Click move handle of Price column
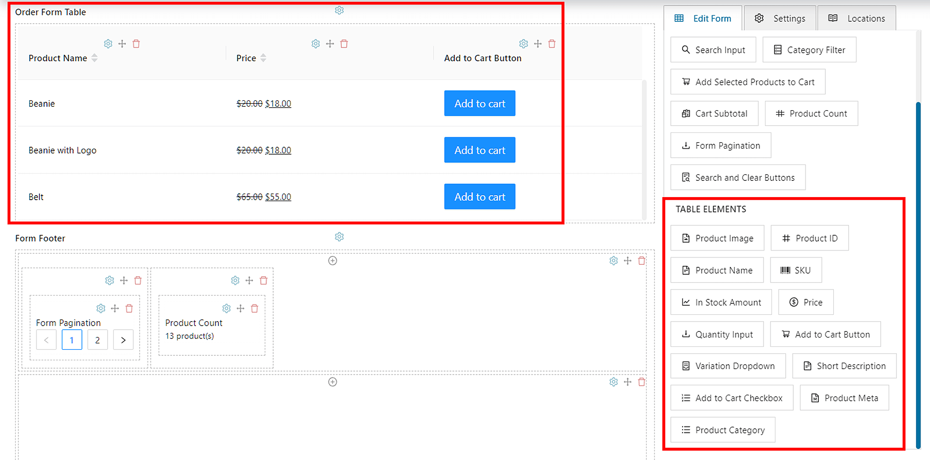 pyautogui.click(x=330, y=44)
